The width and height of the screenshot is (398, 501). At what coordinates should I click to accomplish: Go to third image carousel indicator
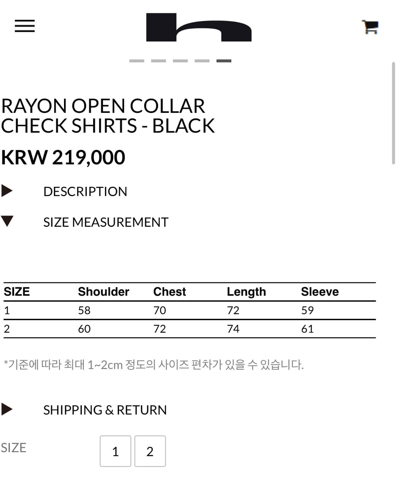point(180,61)
